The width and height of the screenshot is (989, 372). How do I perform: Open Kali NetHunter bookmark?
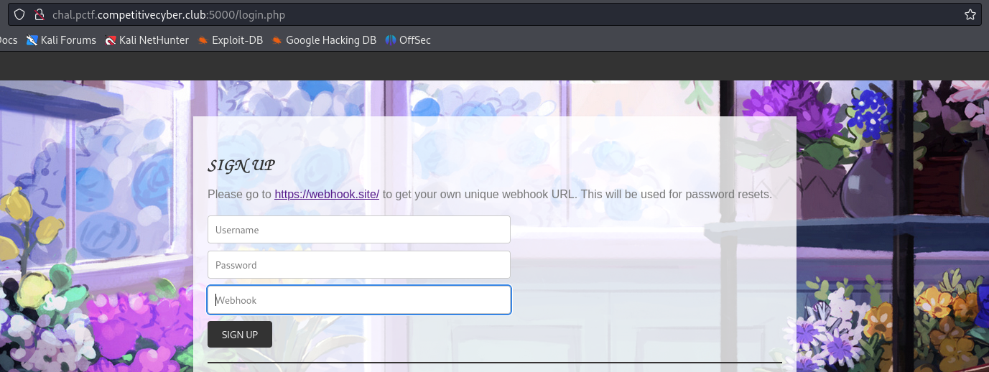click(x=147, y=40)
